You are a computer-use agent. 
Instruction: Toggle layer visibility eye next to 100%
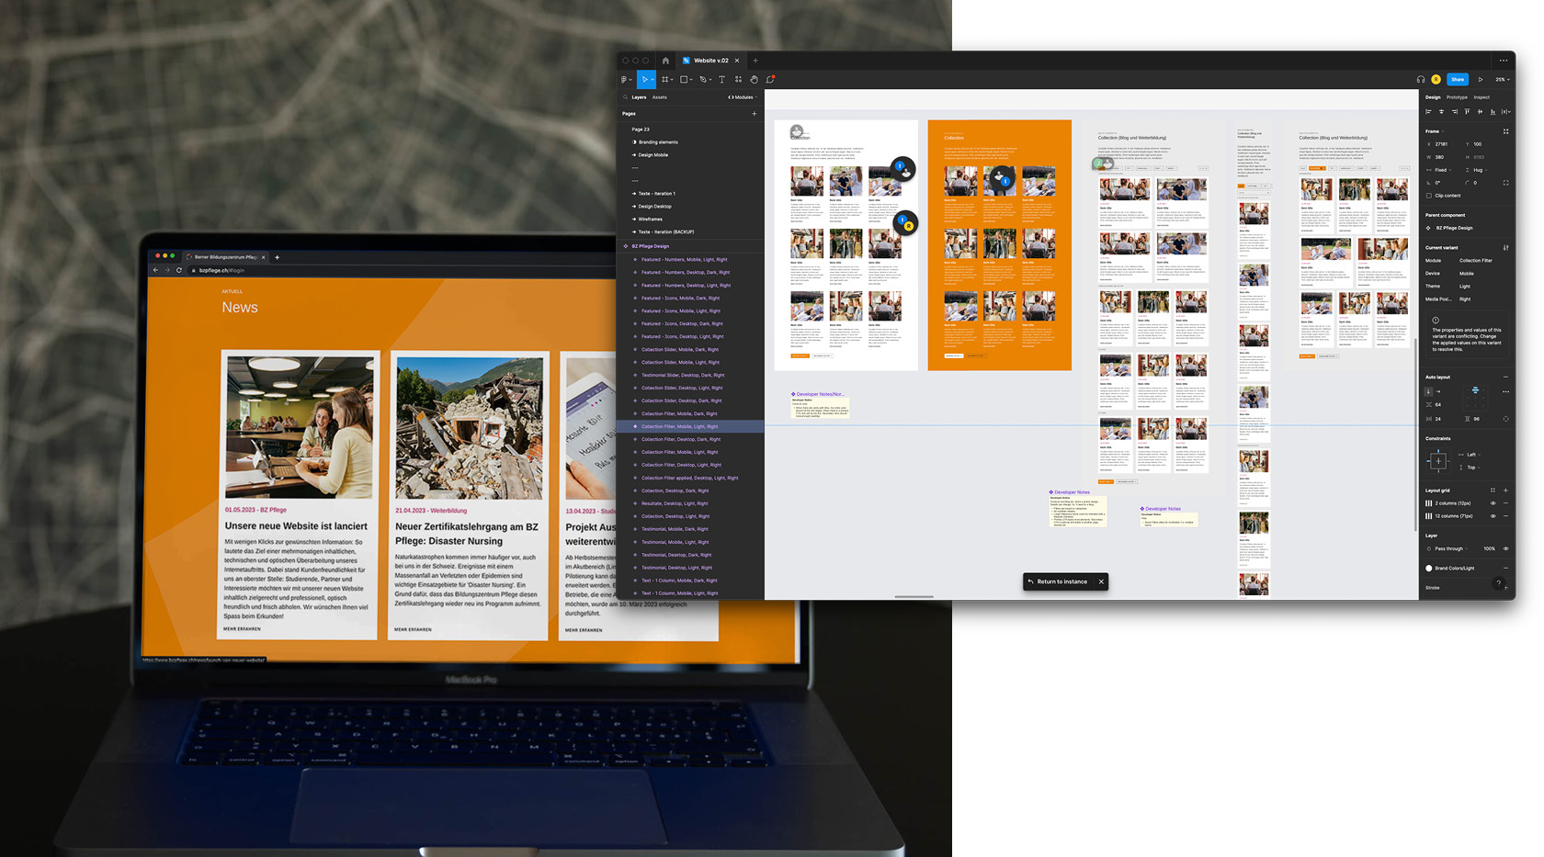coord(1505,548)
